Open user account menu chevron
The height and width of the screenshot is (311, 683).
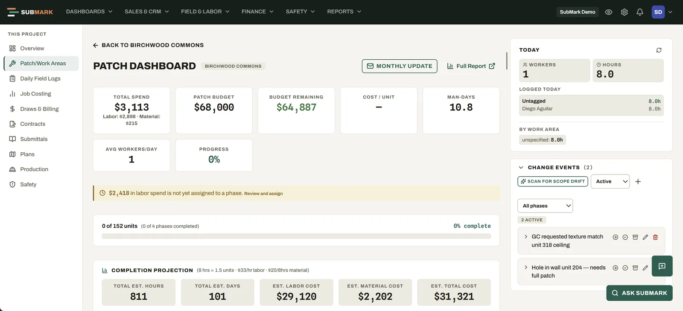(670, 12)
